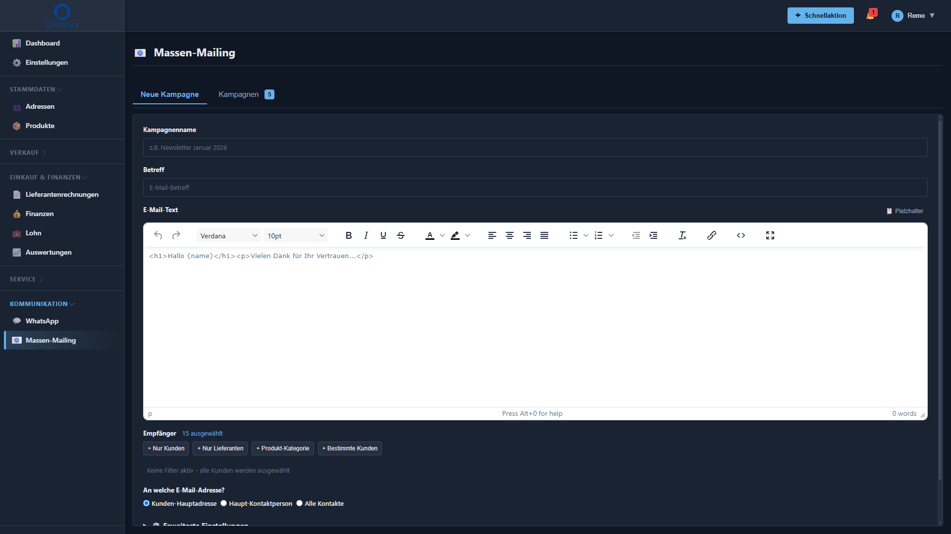
Task: Click the Remo user avatar
Action: click(x=897, y=15)
